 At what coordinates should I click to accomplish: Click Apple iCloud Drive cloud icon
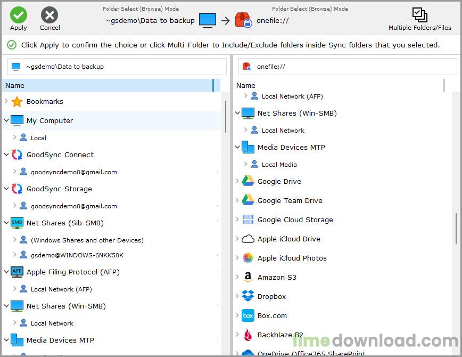pos(248,239)
